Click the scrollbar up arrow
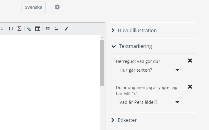 tap(102, 38)
